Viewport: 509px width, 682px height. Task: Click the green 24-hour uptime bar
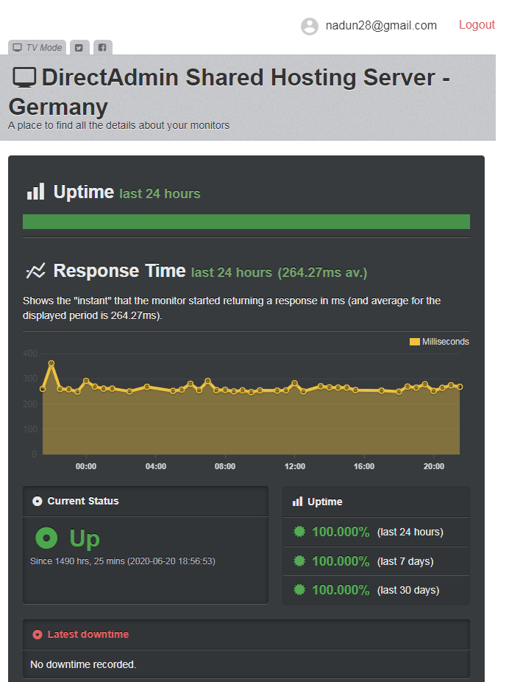click(246, 222)
